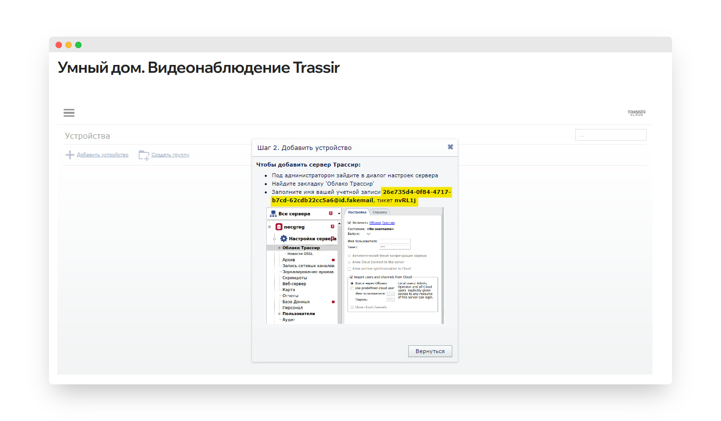Select 'База Данных' tree item
This screenshot has width=721, height=421.
tap(296, 302)
